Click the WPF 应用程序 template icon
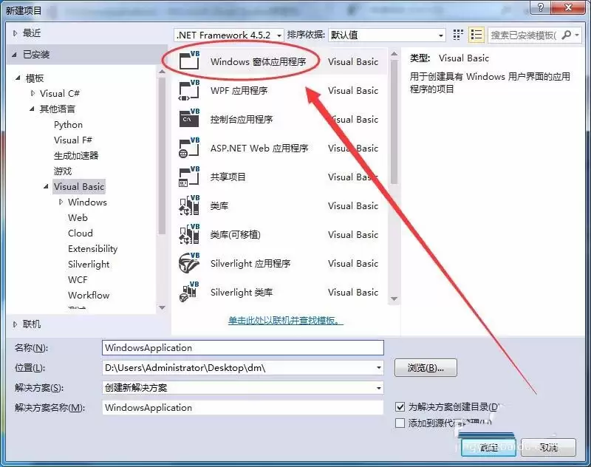Image resolution: width=591 pixels, height=467 pixels. 188,90
